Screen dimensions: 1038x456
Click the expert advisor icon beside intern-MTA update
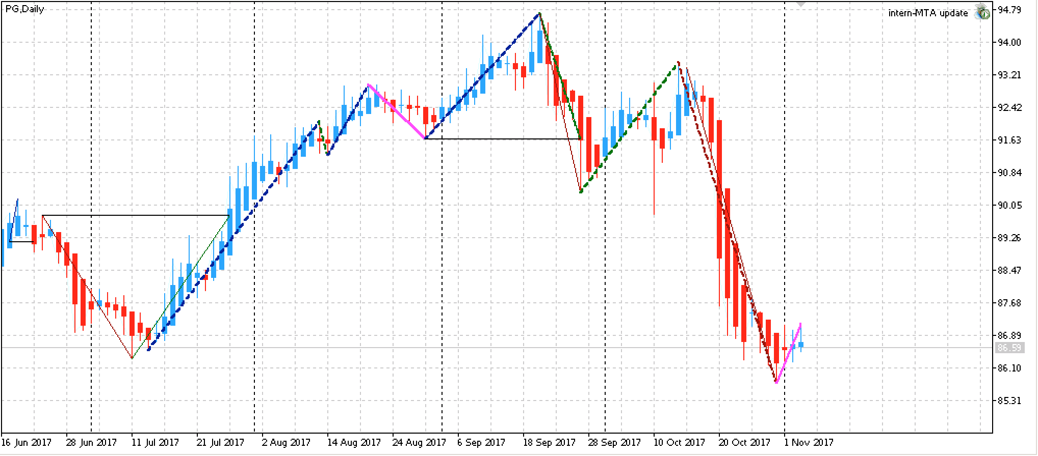click(x=982, y=13)
